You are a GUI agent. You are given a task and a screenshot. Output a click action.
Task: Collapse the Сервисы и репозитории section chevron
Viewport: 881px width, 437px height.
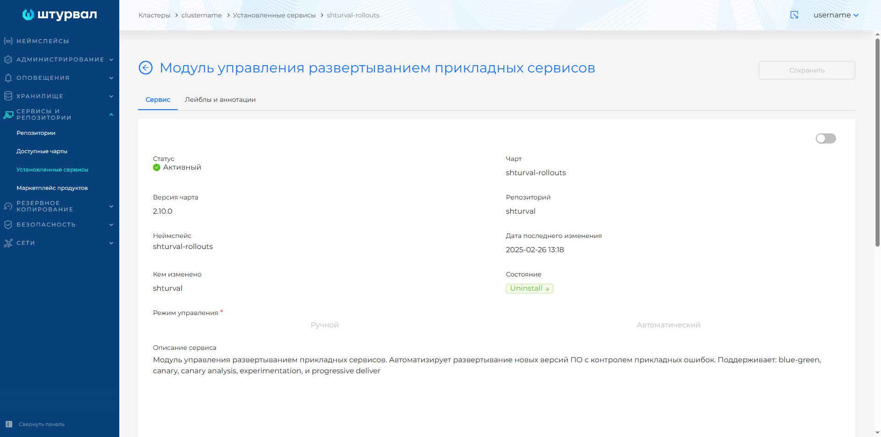click(111, 115)
